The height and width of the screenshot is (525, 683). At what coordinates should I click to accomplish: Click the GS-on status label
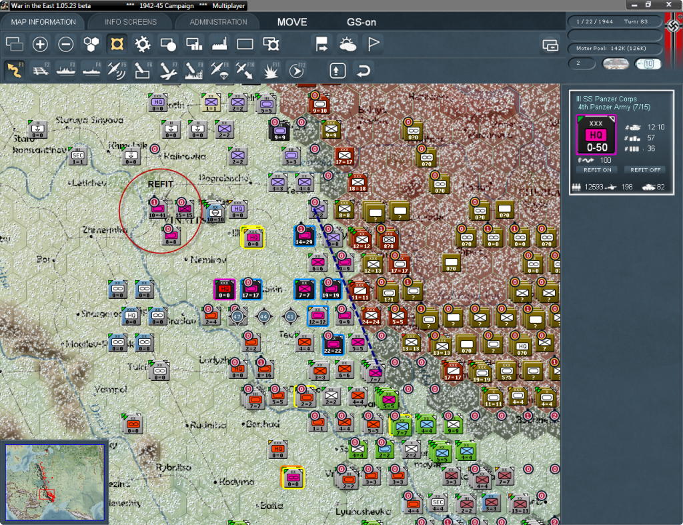click(361, 22)
